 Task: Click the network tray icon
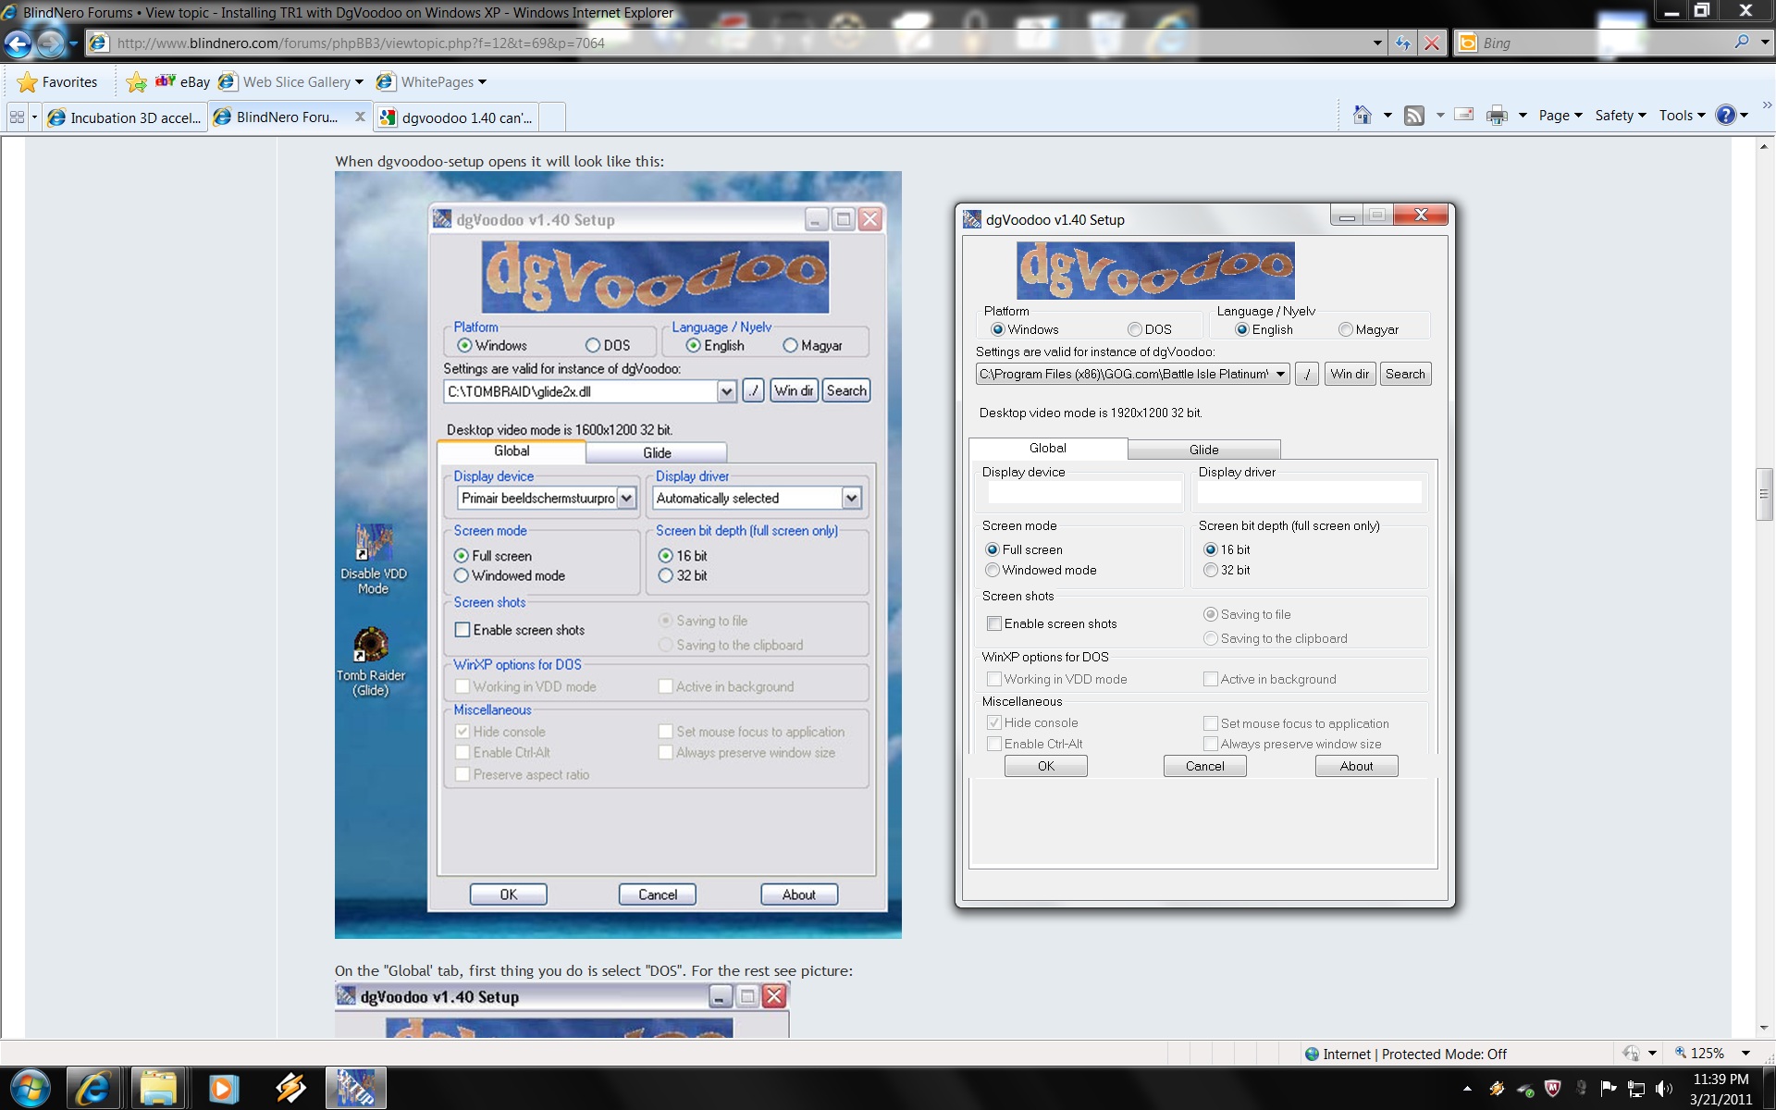click(x=1636, y=1089)
